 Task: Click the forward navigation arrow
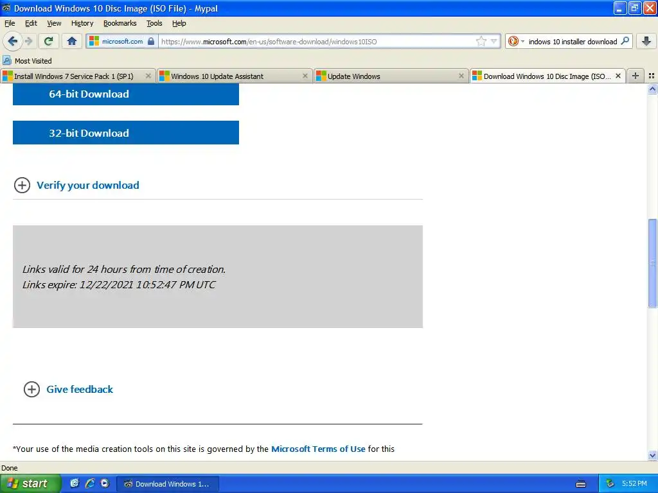point(29,41)
